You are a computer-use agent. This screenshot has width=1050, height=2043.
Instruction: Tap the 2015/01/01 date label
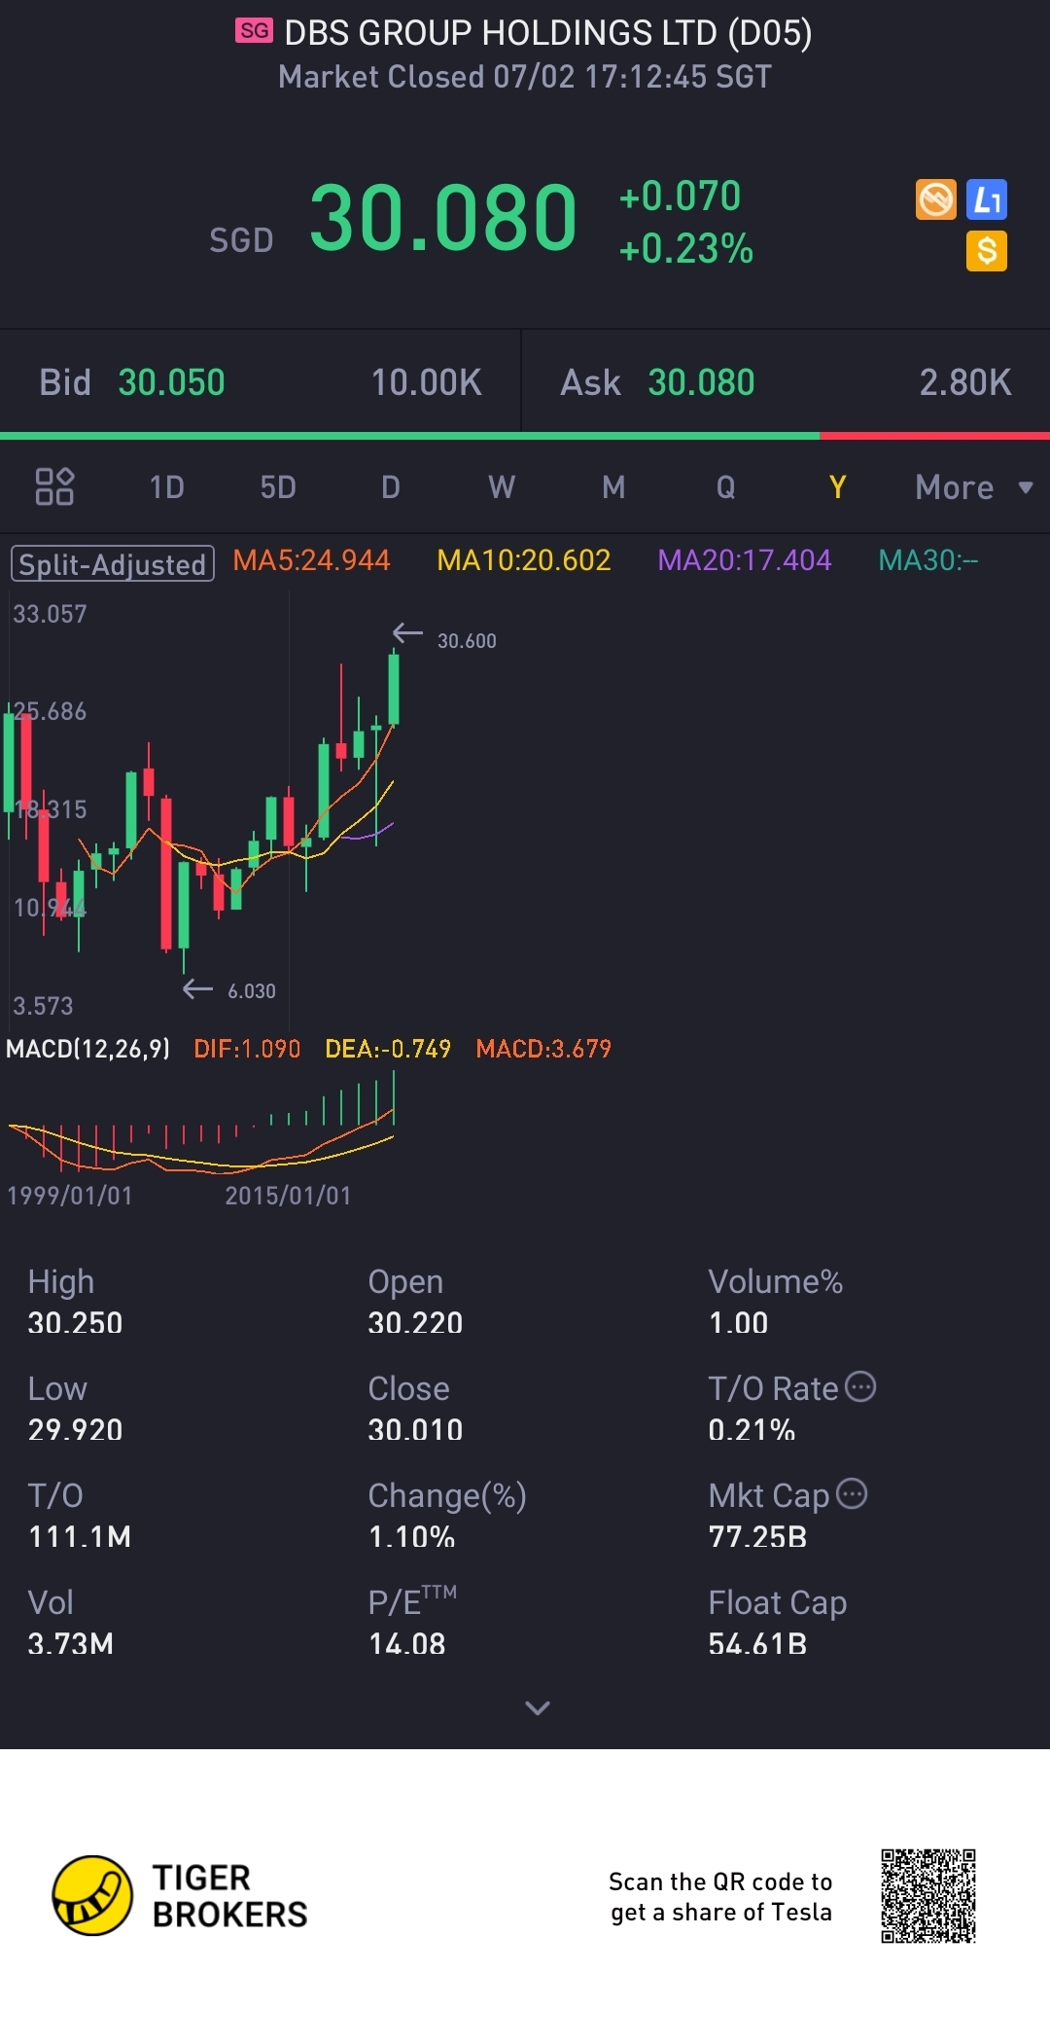tap(288, 1196)
